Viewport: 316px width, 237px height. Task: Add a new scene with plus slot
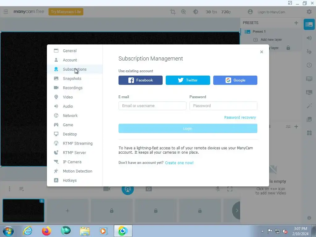pyautogui.click(x=67, y=210)
